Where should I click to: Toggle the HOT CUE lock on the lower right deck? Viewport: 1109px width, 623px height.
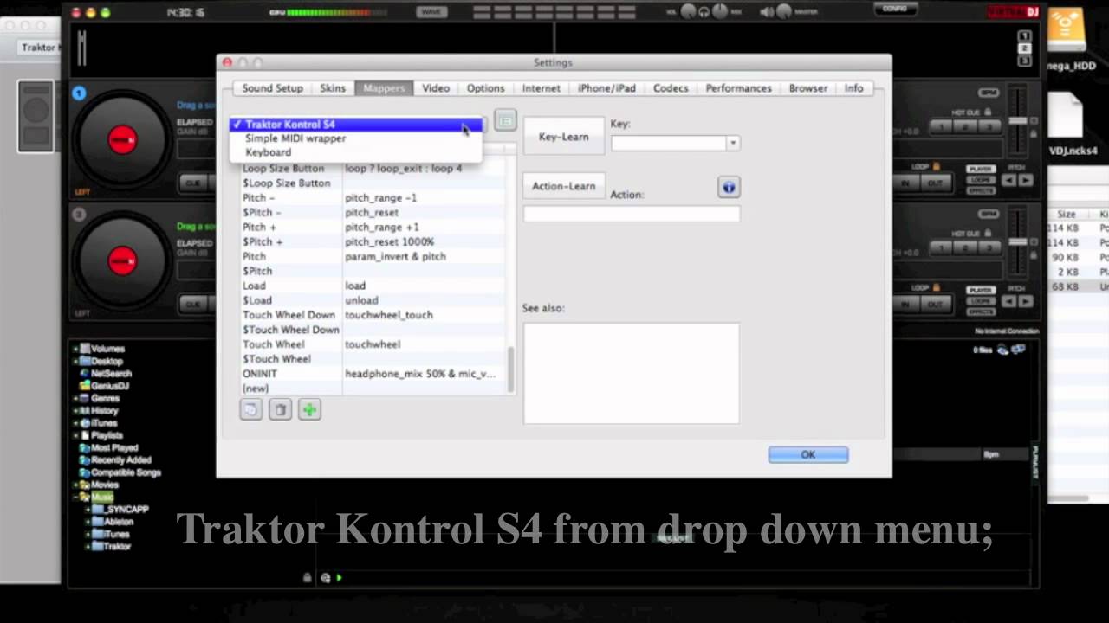click(987, 234)
